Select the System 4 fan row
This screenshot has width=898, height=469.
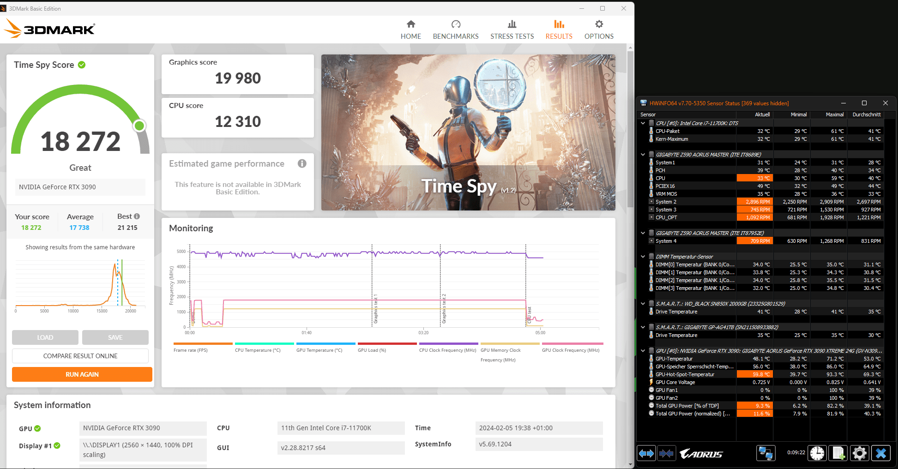[761, 241]
